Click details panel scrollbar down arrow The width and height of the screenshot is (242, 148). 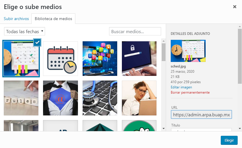coord(240,129)
